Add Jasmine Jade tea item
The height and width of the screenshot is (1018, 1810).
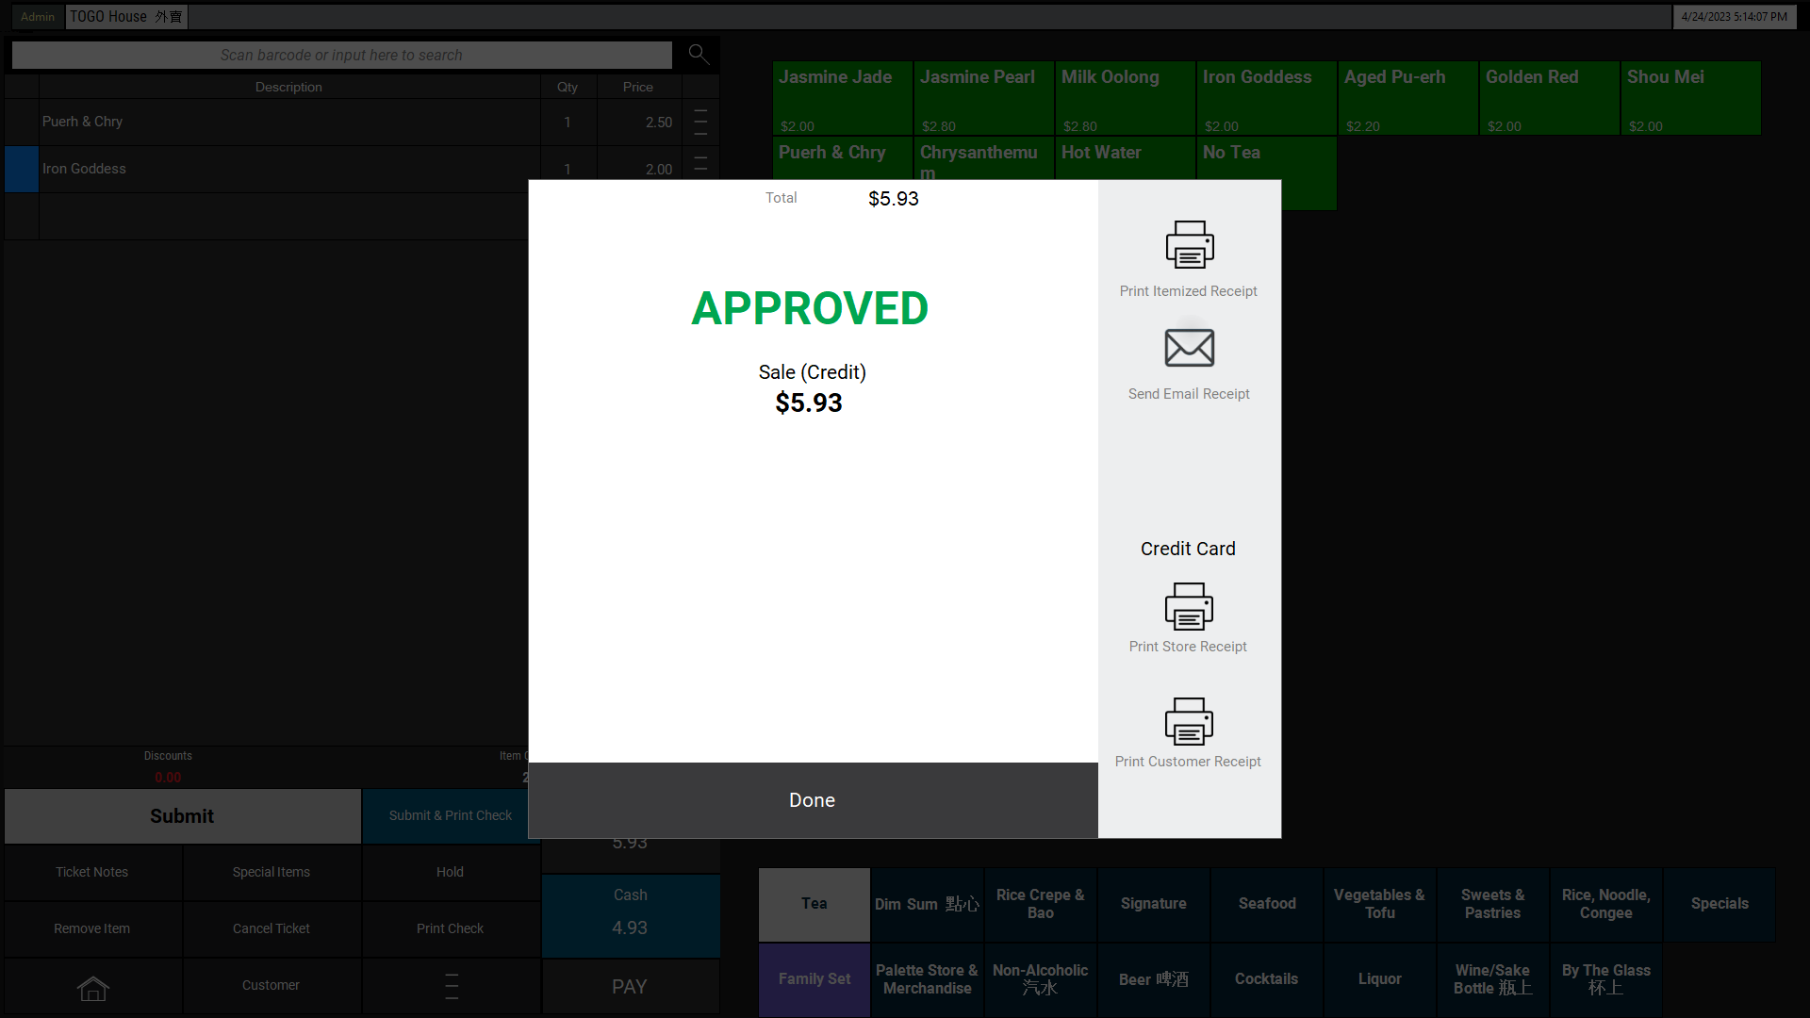click(x=842, y=98)
